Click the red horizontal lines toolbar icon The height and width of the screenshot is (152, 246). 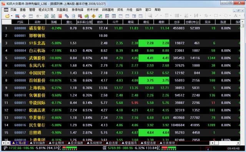(60, 16)
